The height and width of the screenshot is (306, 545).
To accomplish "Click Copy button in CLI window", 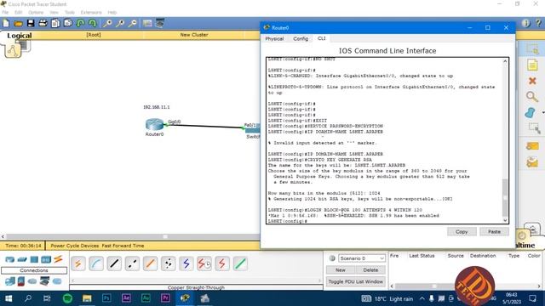I will tap(462, 231).
